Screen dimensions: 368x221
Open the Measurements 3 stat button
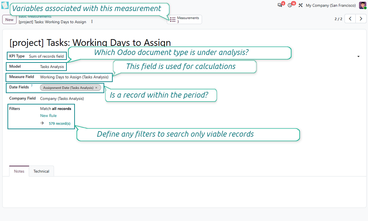(x=184, y=20)
